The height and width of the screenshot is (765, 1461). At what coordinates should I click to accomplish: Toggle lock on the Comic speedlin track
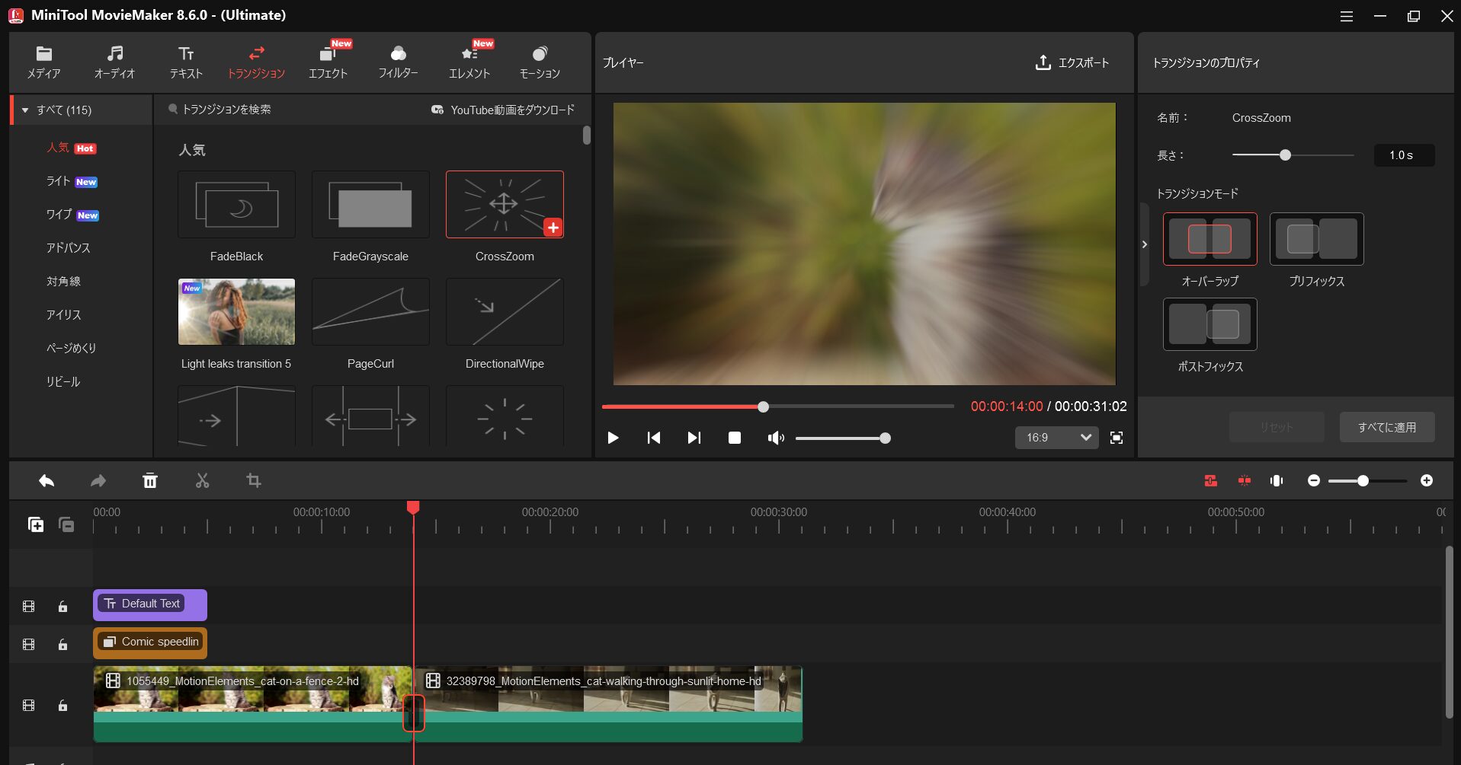[x=63, y=645]
